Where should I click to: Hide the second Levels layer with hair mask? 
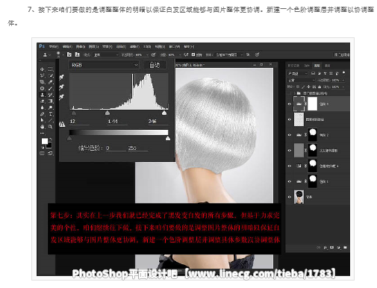pyautogui.click(x=290, y=135)
